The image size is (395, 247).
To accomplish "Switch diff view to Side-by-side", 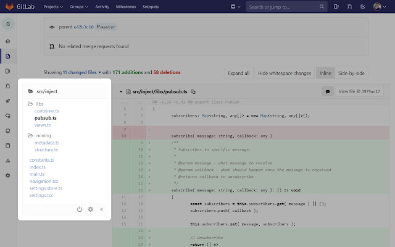I will click(351, 73).
